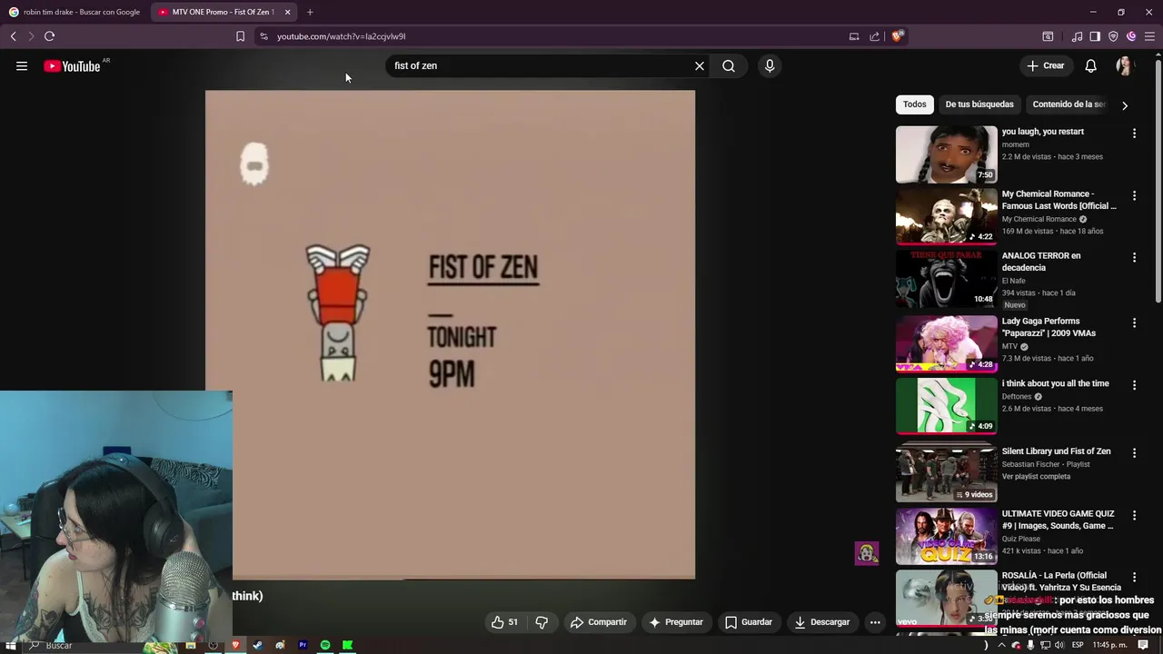Viewport: 1163px width, 654px height.
Task: Open 'you laugh, you restart' thumbnail
Action: coord(946,154)
